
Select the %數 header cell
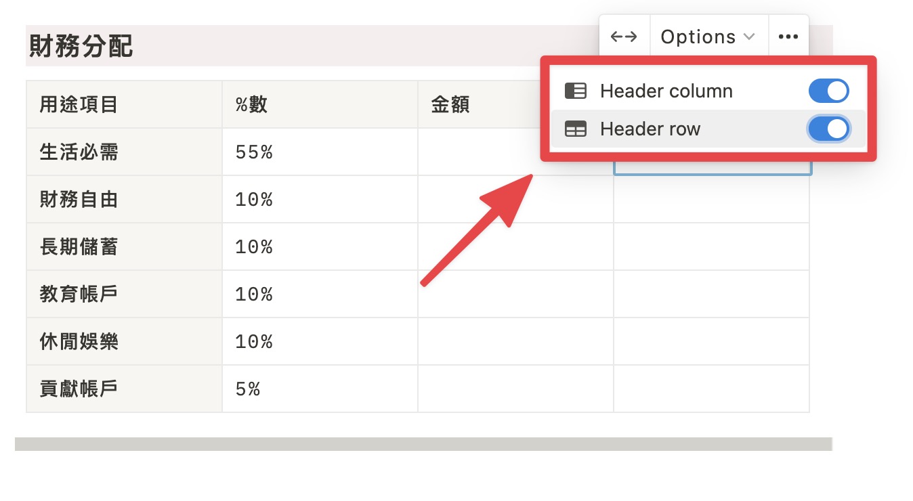[320, 104]
